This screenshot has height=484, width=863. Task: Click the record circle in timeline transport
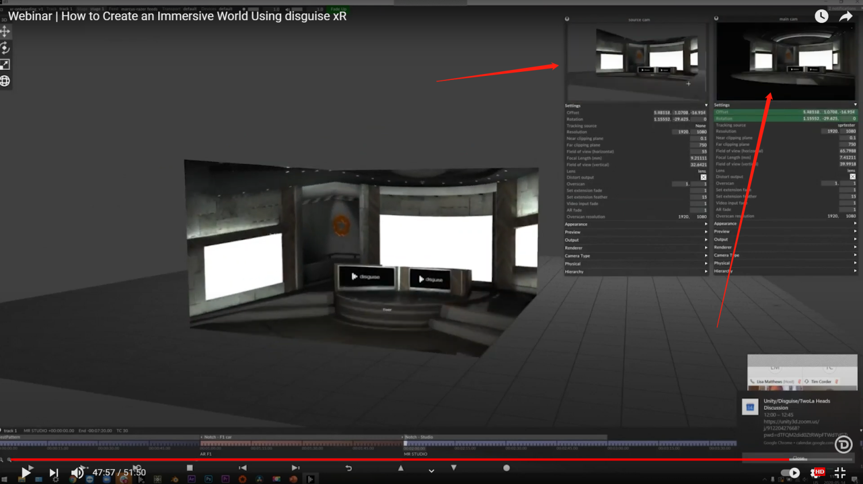[x=506, y=468]
